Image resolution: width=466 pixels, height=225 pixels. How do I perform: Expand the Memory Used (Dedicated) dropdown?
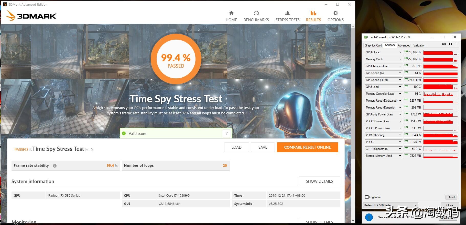click(x=400, y=101)
